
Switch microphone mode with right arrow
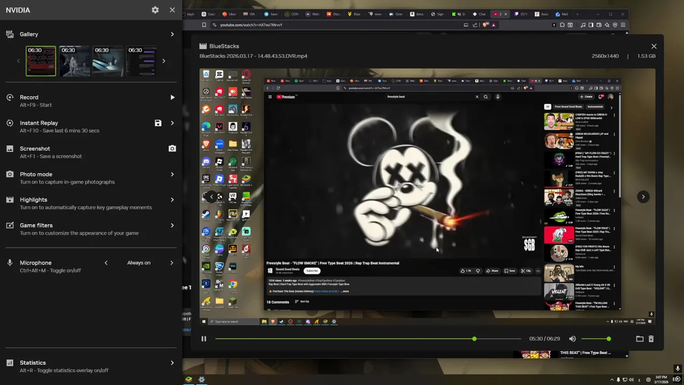172,263
